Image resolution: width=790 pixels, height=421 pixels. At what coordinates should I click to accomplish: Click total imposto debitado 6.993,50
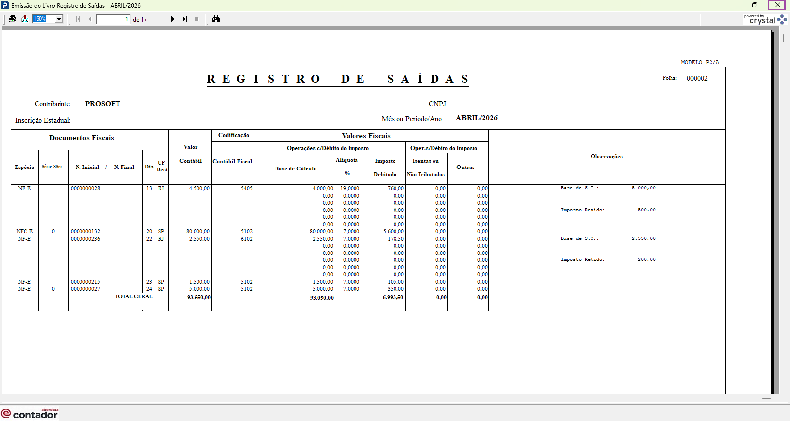pos(393,297)
